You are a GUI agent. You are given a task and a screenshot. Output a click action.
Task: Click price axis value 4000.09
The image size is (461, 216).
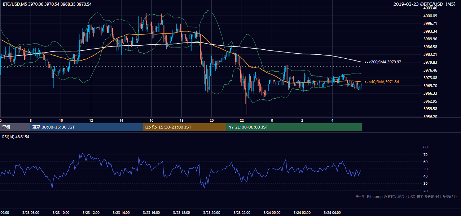tap(430, 16)
